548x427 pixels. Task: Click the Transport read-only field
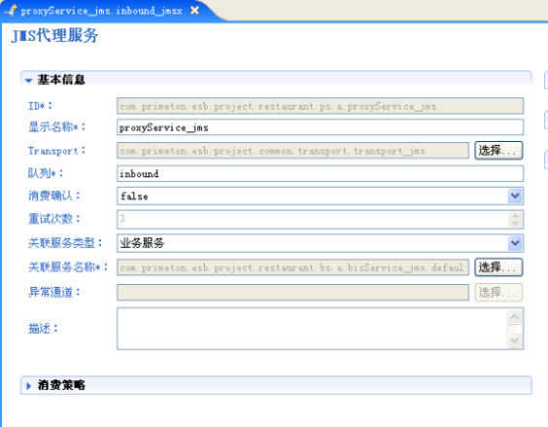292,151
